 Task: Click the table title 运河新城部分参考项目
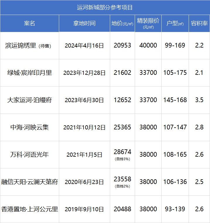pyautogui.click(x=105, y=7)
